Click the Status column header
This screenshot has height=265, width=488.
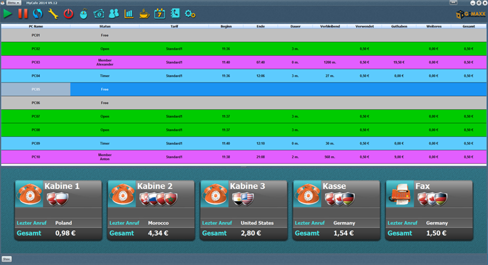[x=105, y=26]
